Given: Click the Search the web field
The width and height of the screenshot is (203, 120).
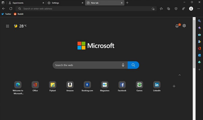Looking at the screenshot, I should pyautogui.click(x=87, y=65).
